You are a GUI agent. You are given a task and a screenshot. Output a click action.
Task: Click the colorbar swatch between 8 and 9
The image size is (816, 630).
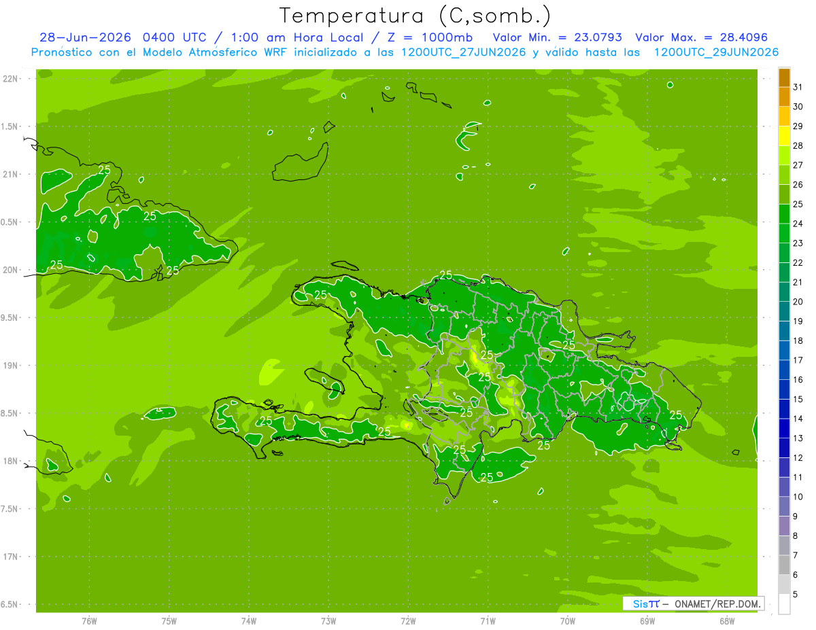click(x=784, y=526)
